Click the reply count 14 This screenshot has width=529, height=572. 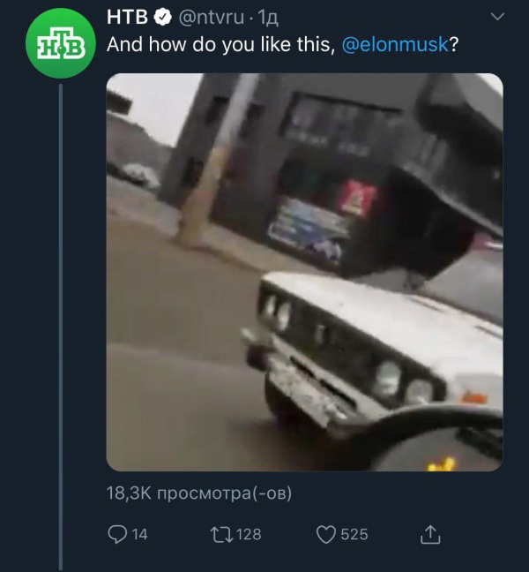point(139,534)
